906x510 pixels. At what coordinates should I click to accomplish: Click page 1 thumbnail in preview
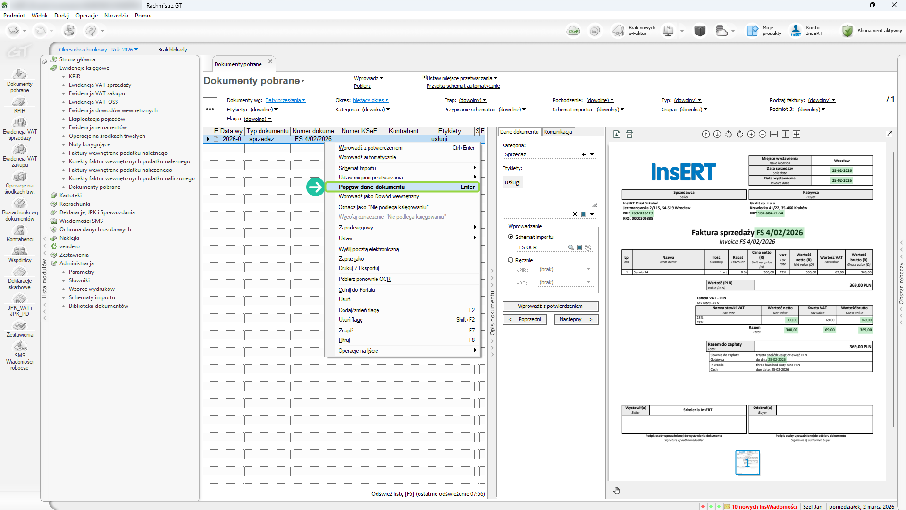pyautogui.click(x=747, y=463)
